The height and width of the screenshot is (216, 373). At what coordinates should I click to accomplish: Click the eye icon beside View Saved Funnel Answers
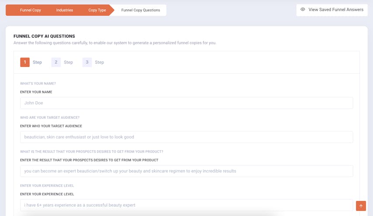point(303,10)
